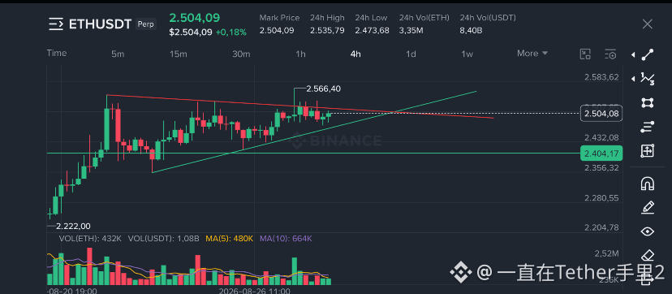Click the 24h High value 2.535,79
Viewport: 672px width, 294px height.
[x=327, y=30]
